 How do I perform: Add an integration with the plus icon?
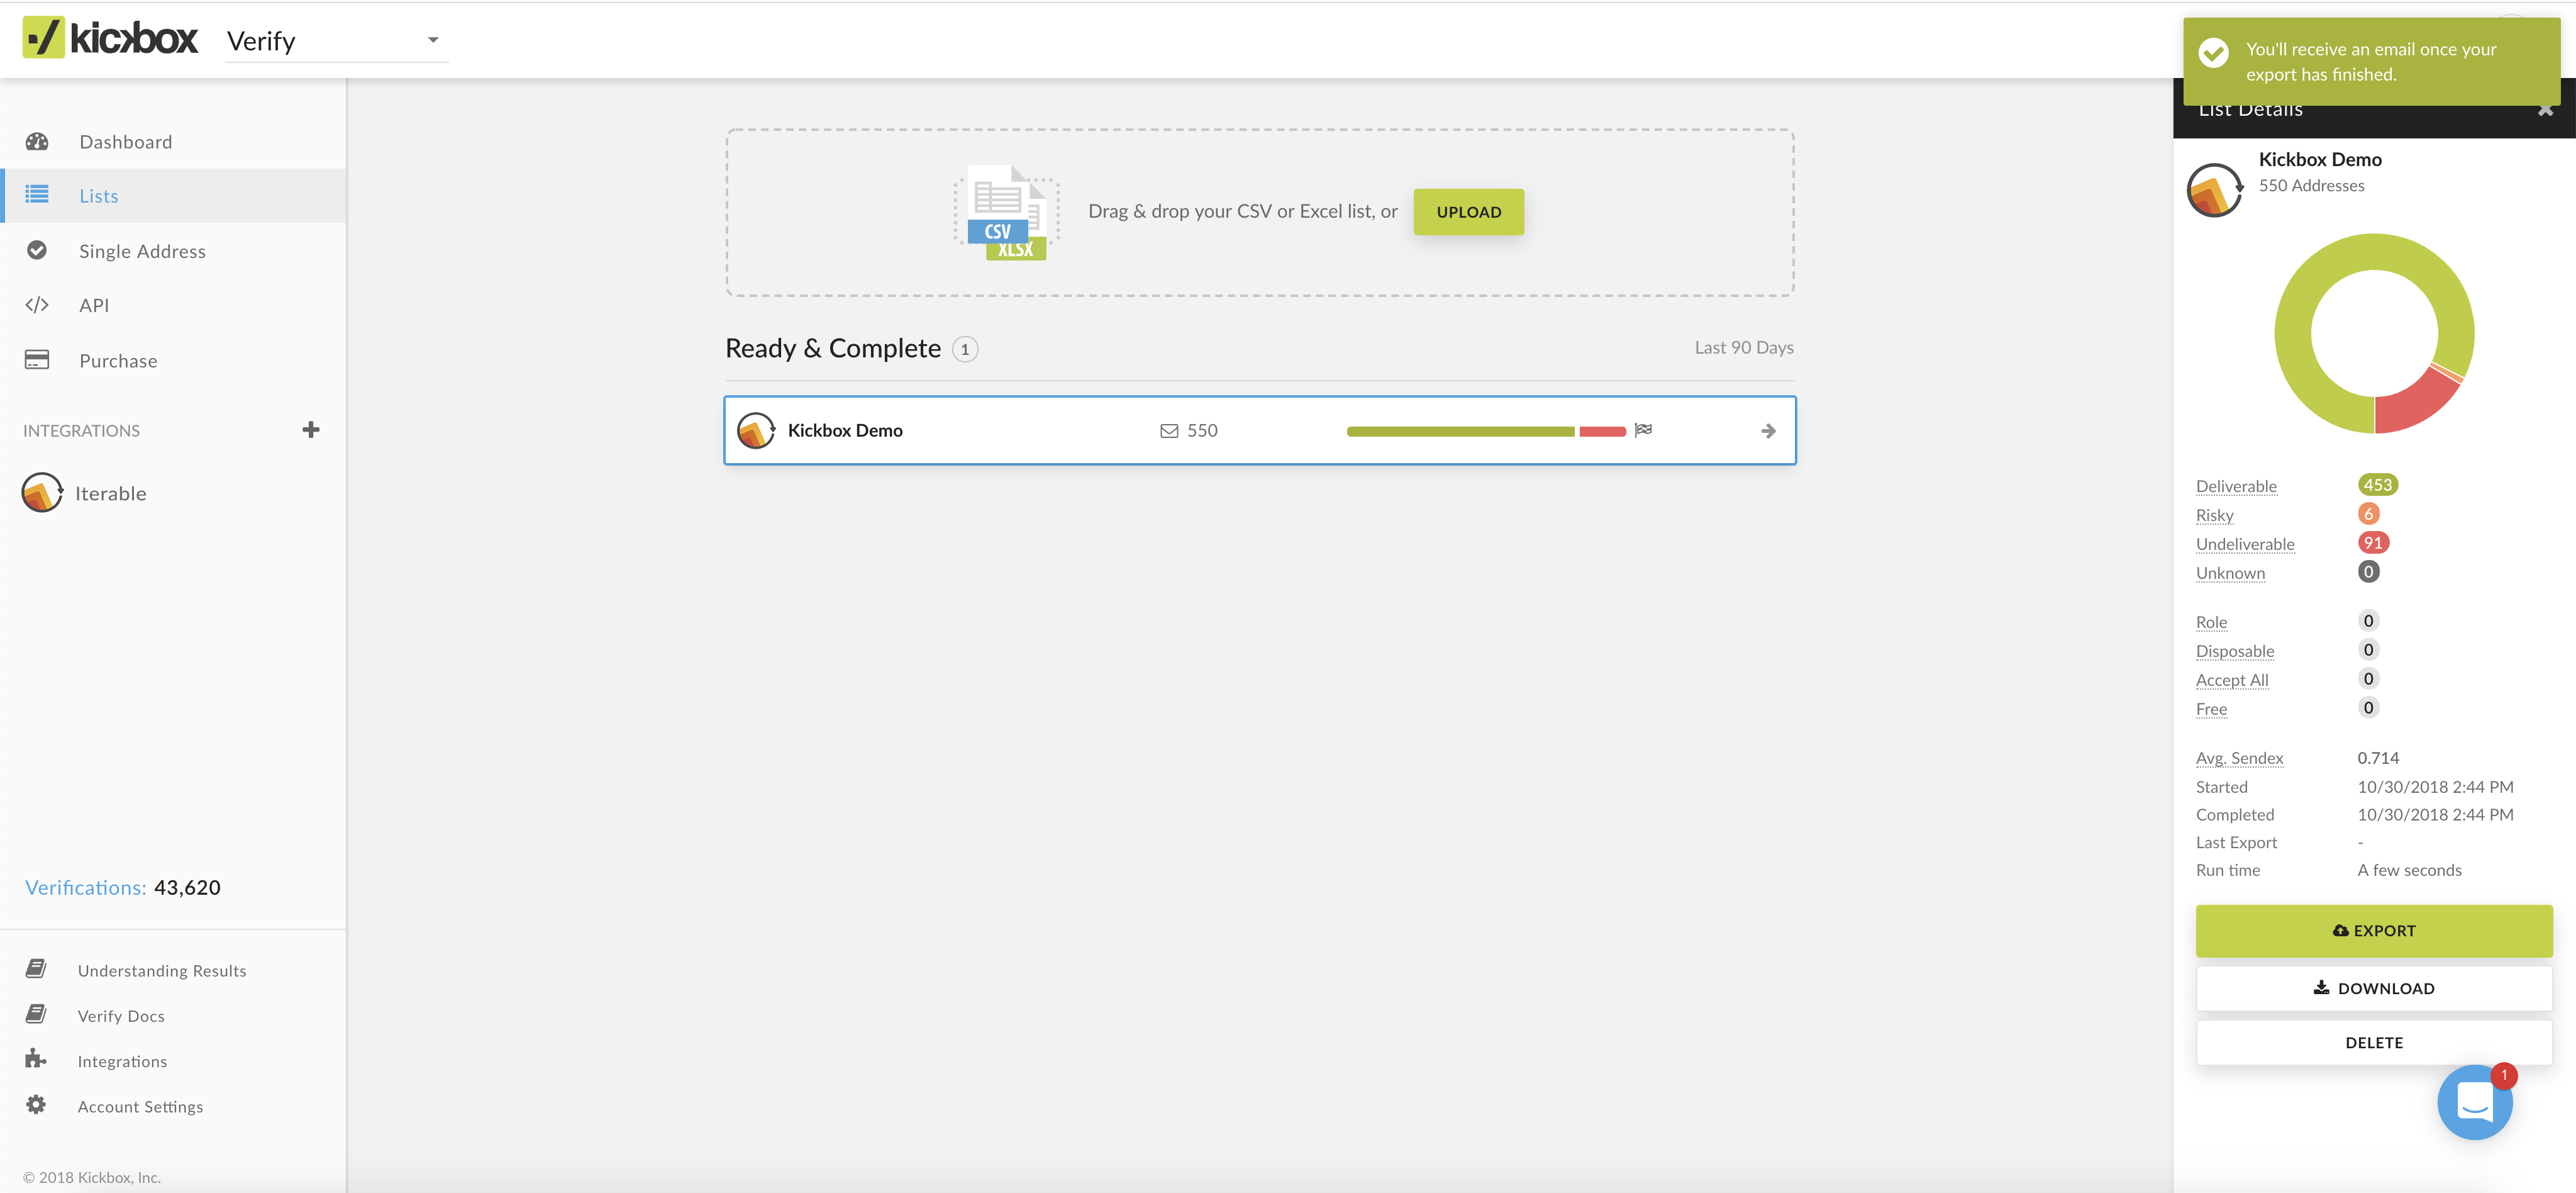tap(311, 429)
